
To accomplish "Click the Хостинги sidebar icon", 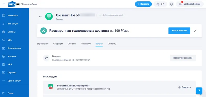I will pos(4,56).
